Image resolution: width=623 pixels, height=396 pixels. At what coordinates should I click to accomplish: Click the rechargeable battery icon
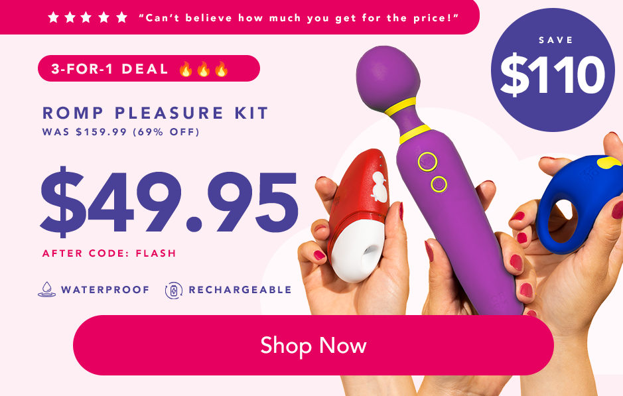point(174,291)
